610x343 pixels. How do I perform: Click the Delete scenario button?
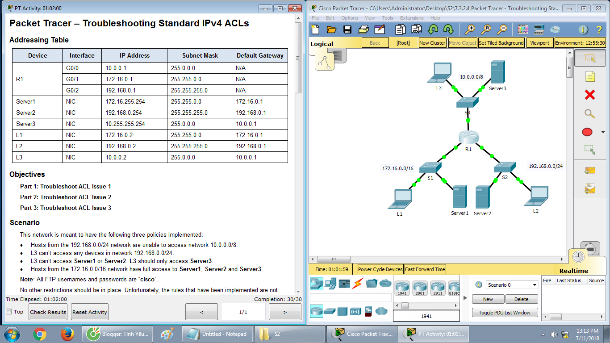521,299
